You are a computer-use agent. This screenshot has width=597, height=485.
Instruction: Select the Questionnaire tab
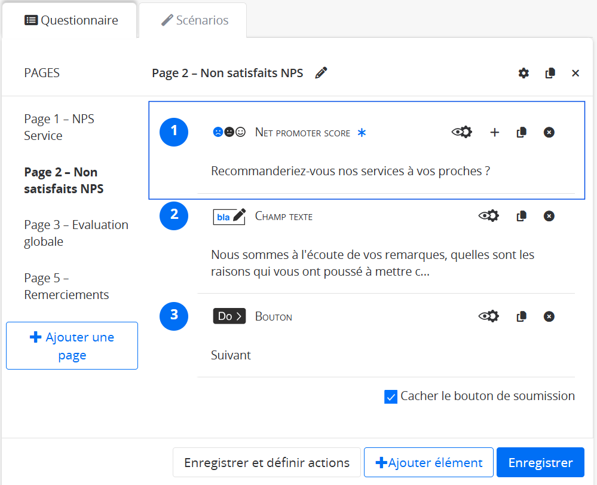pyautogui.click(x=71, y=20)
